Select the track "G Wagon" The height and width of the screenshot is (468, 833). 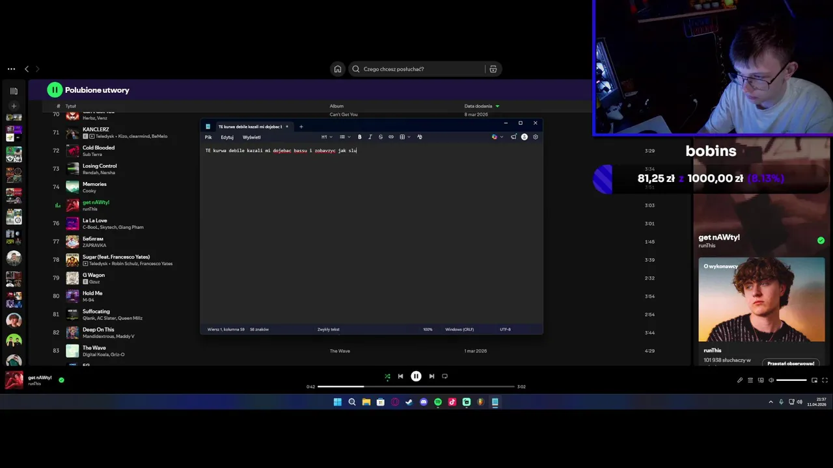tap(93, 275)
